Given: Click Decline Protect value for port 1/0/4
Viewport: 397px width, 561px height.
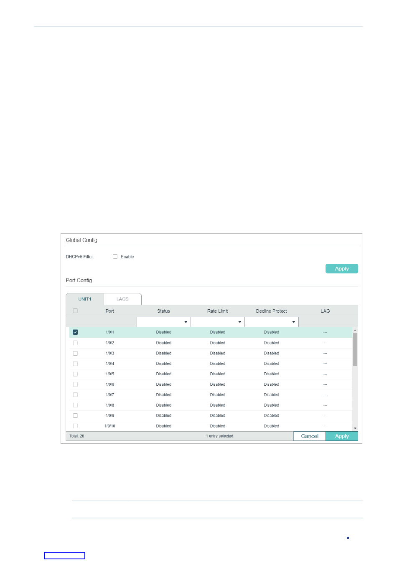Looking at the screenshot, I should 271,364.
